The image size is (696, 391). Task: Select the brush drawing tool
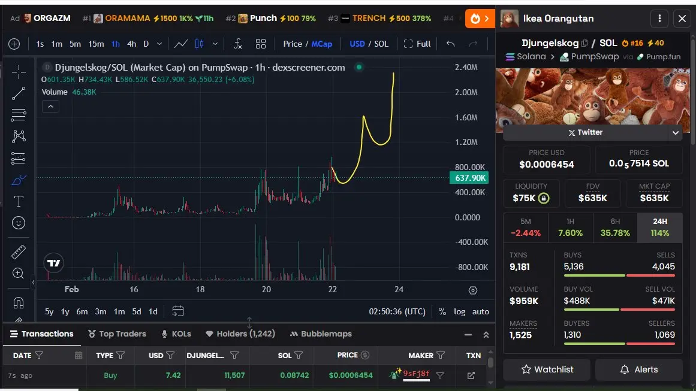pyautogui.click(x=19, y=180)
